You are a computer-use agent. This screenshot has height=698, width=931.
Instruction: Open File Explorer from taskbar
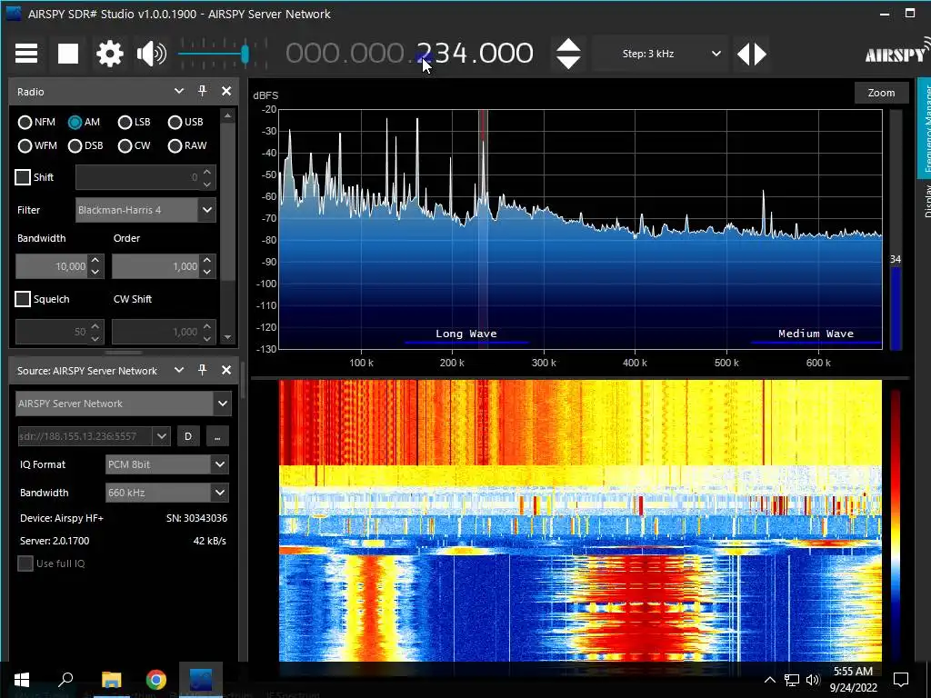coord(111,680)
